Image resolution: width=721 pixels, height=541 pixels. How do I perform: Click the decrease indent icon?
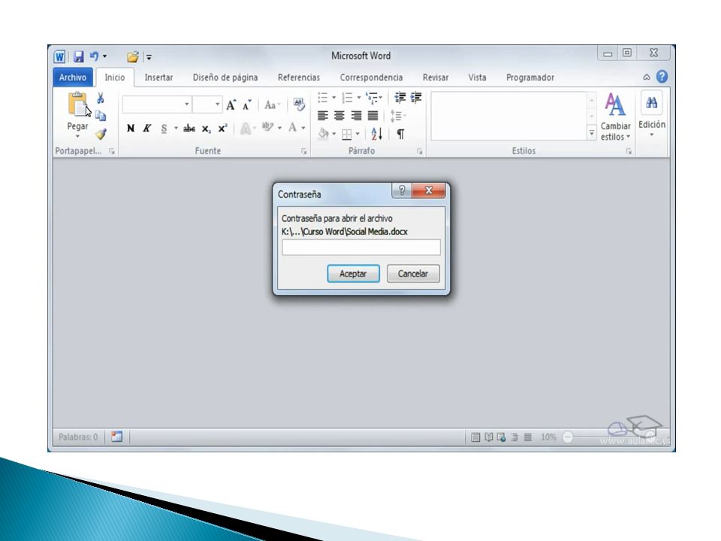tap(400, 98)
